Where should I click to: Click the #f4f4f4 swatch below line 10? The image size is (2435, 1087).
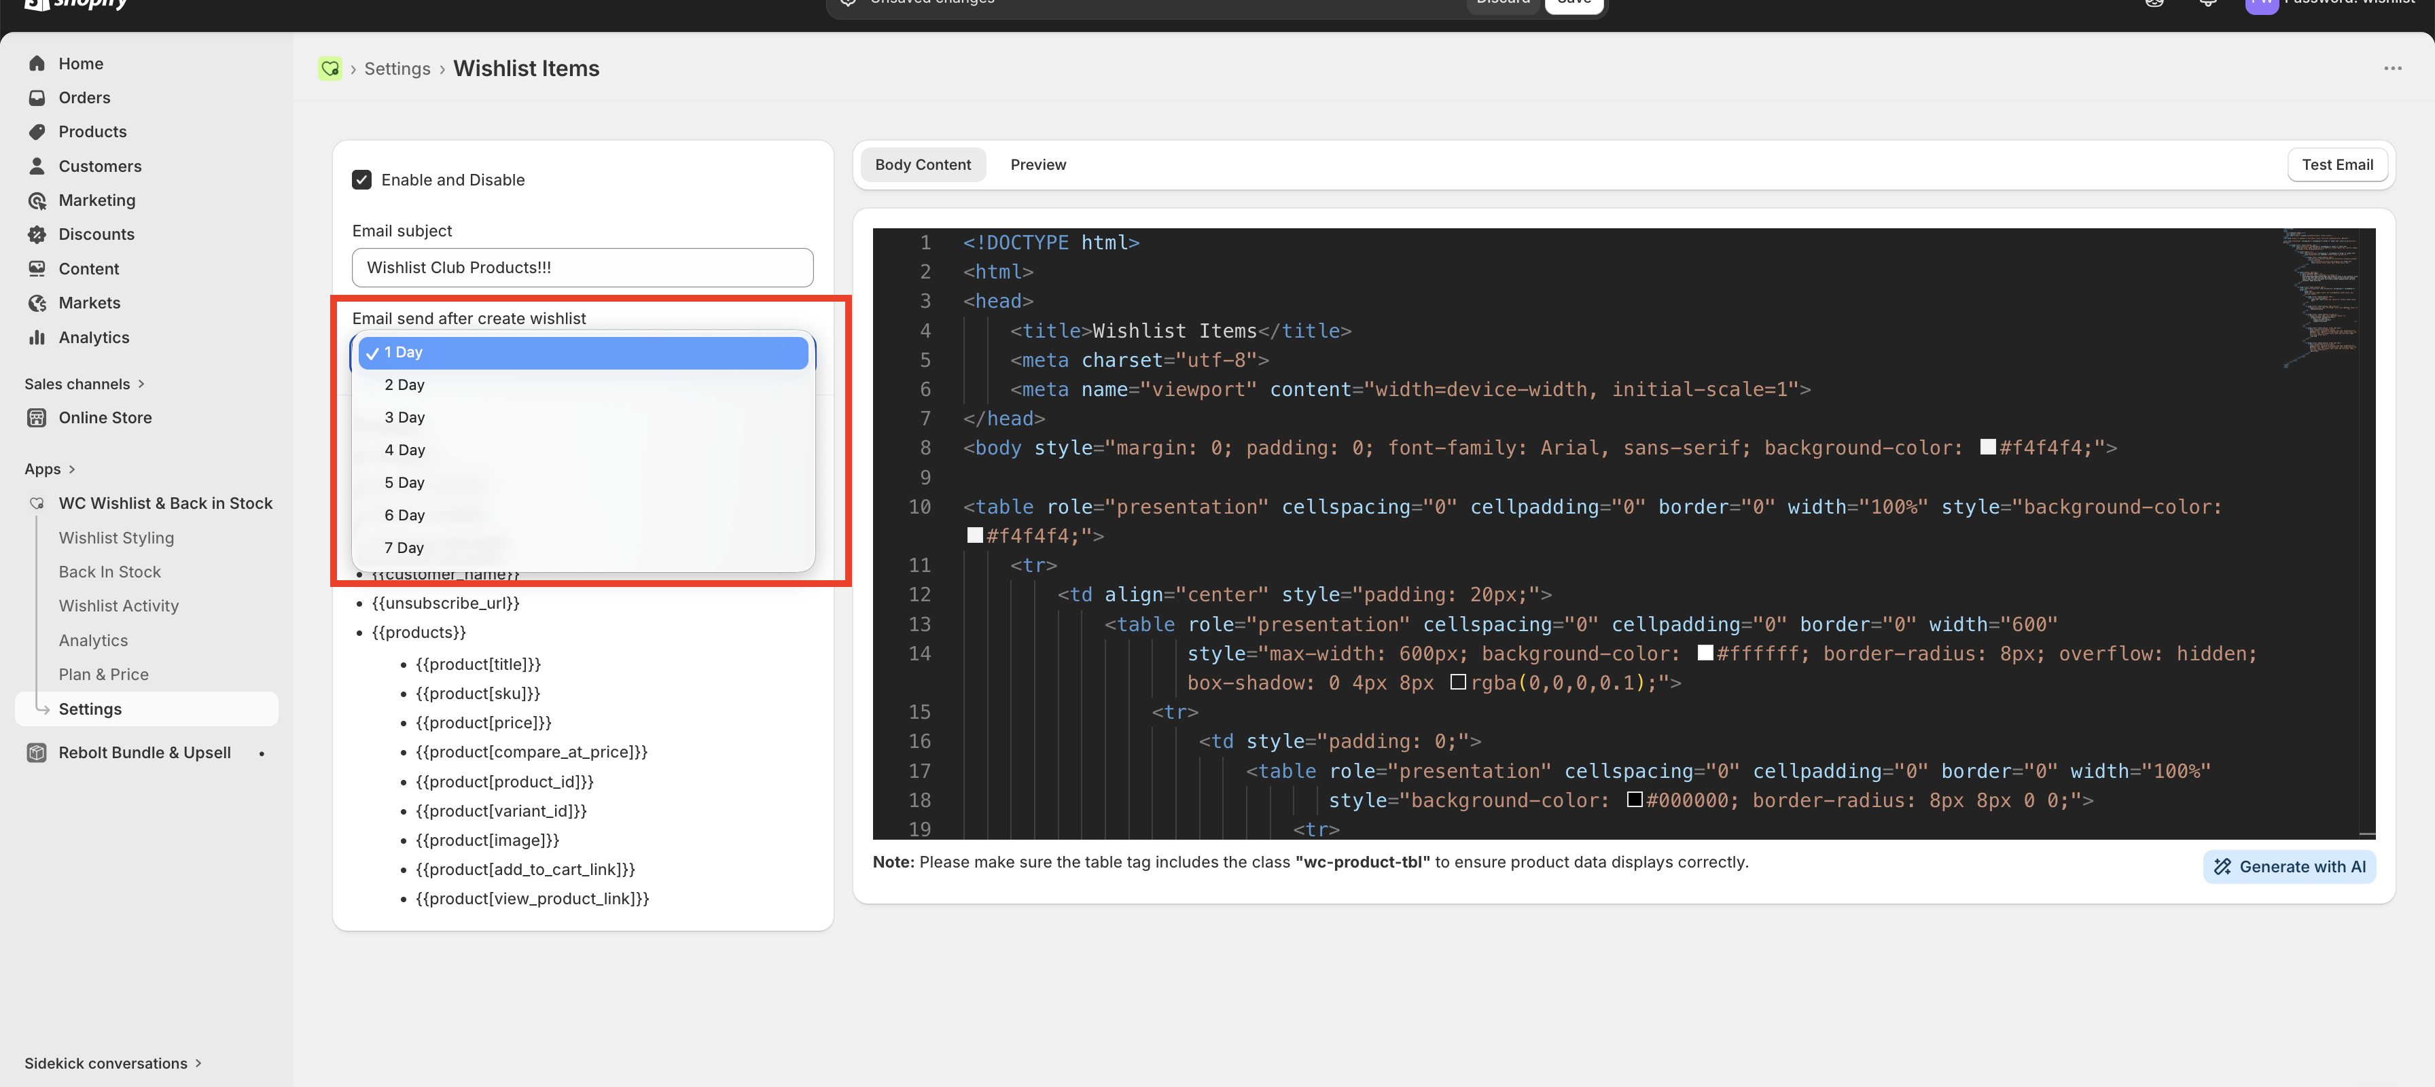coord(974,536)
